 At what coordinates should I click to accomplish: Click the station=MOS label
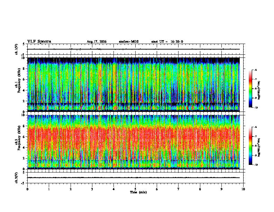pyautogui.click(x=129, y=42)
